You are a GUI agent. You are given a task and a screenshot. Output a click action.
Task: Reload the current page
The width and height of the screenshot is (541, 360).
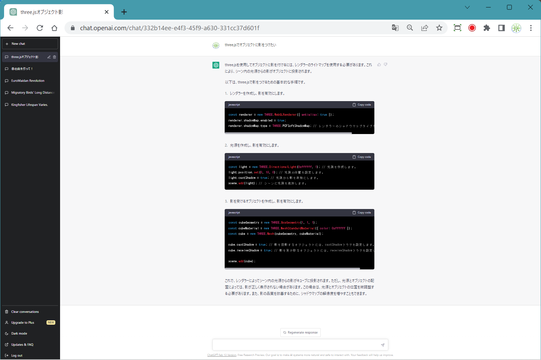pyautogui.click(x=40, y=28)
